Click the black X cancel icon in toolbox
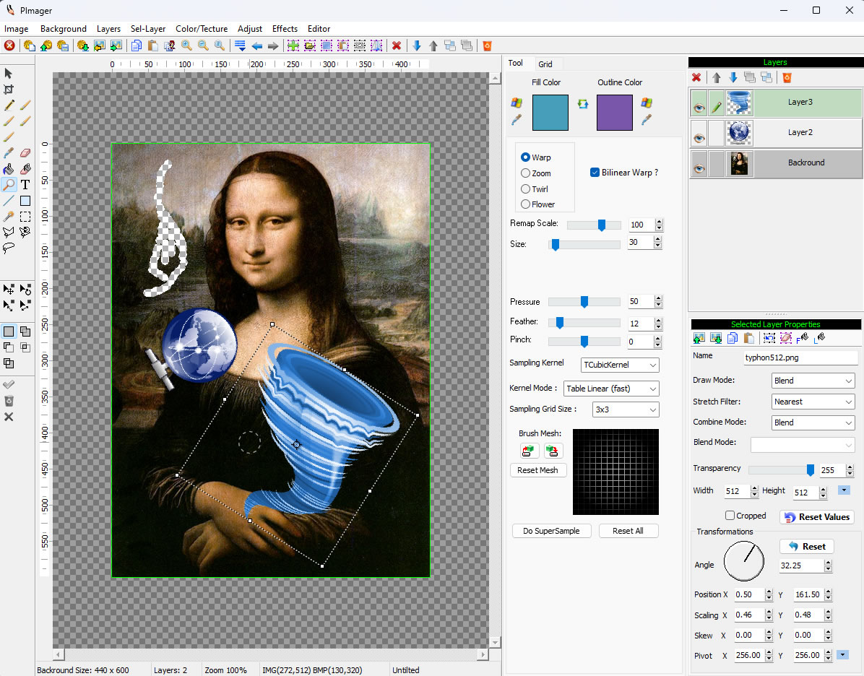 8,417
